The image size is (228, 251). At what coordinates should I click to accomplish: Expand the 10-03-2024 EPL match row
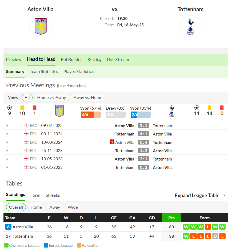click(x=7, y=142)
